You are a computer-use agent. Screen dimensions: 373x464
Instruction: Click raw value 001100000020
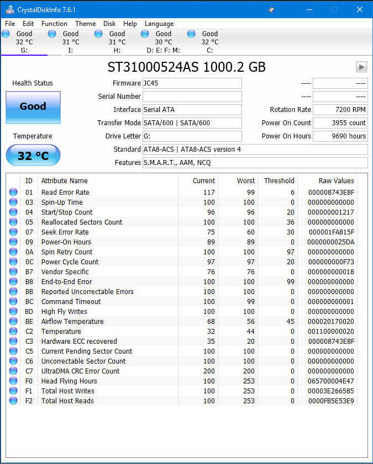tap(331, 332)
